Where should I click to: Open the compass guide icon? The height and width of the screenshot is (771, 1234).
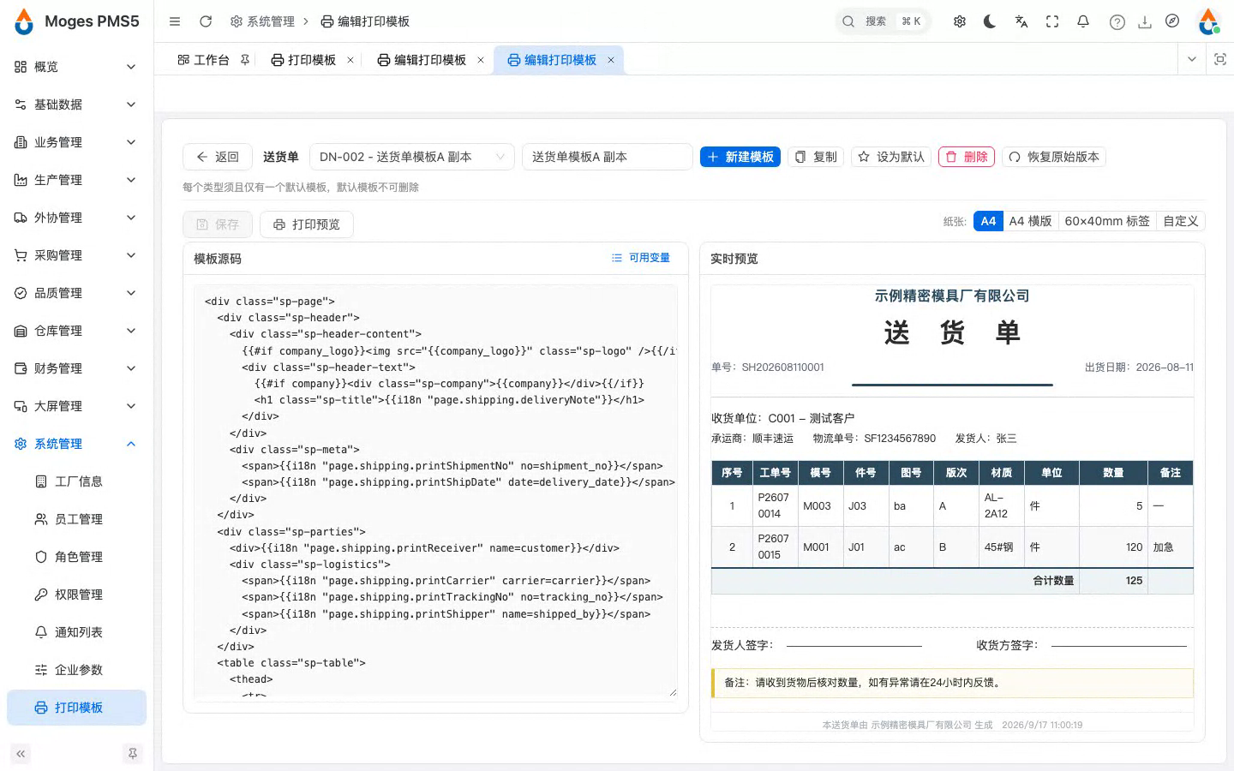tap(1172, 21)
